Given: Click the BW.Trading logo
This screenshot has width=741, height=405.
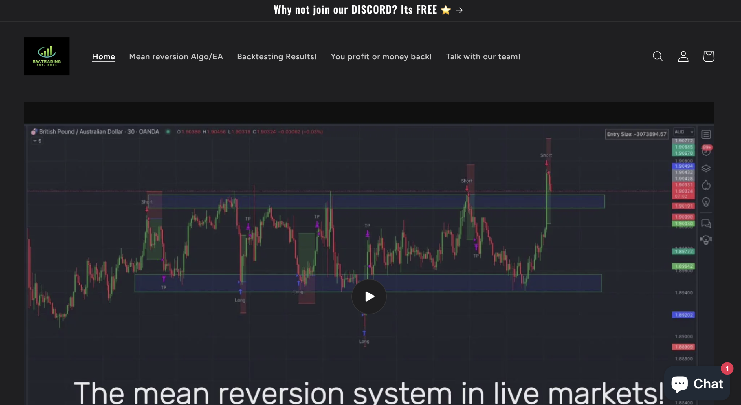Looking at the screenshot, I should 47,56.
